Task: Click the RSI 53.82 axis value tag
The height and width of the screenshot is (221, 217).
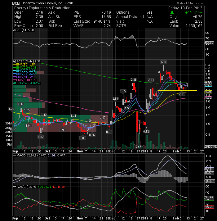Action: (x=209, y=43)
